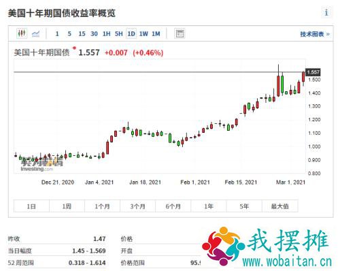This screenshot has width=340, height=271.
Task: Show the 最大值 range
Action: point(280,206)
